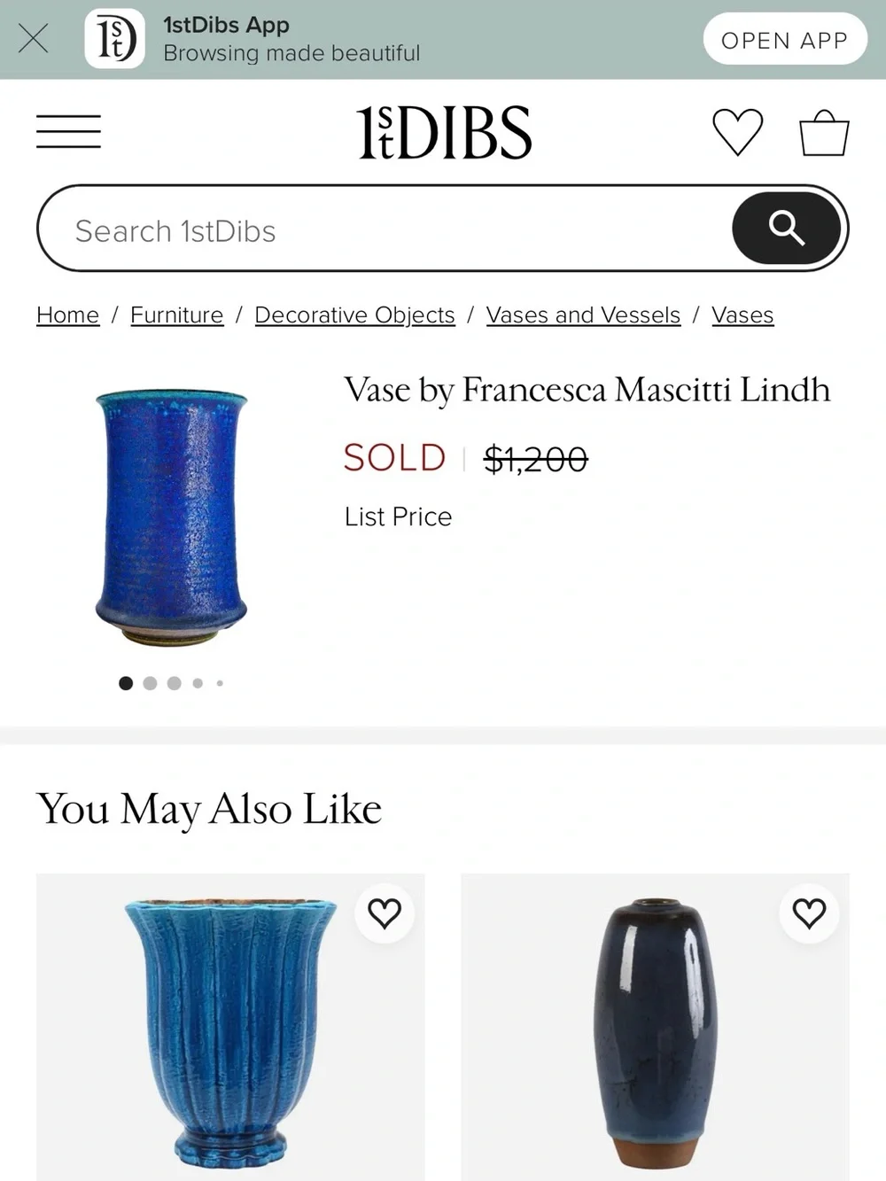Select the second image carousel dot
The width and height of the screenshot is (886, 1181).
tap(150, 683)
